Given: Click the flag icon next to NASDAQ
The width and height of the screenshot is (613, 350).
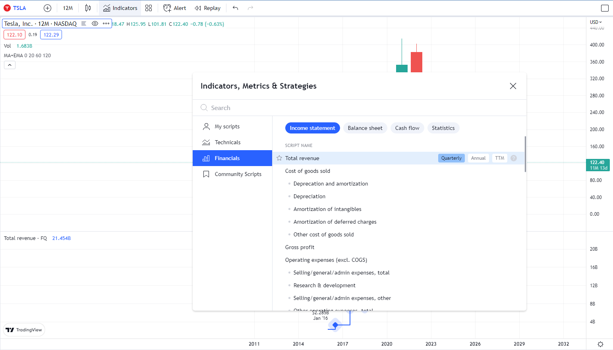Looking at the screenshot, I should (84, 23).
